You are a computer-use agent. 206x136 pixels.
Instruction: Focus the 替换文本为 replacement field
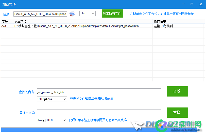(99, 113)
